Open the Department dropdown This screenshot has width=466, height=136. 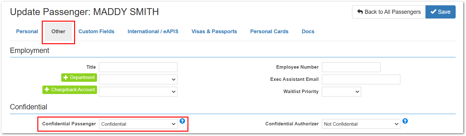(x=138, y=79)
